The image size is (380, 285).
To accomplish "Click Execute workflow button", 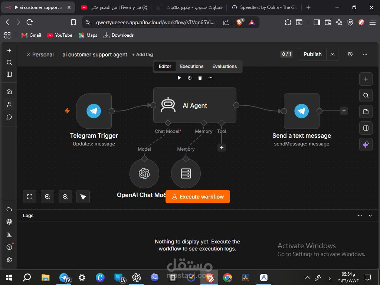I will pos(198,197).
